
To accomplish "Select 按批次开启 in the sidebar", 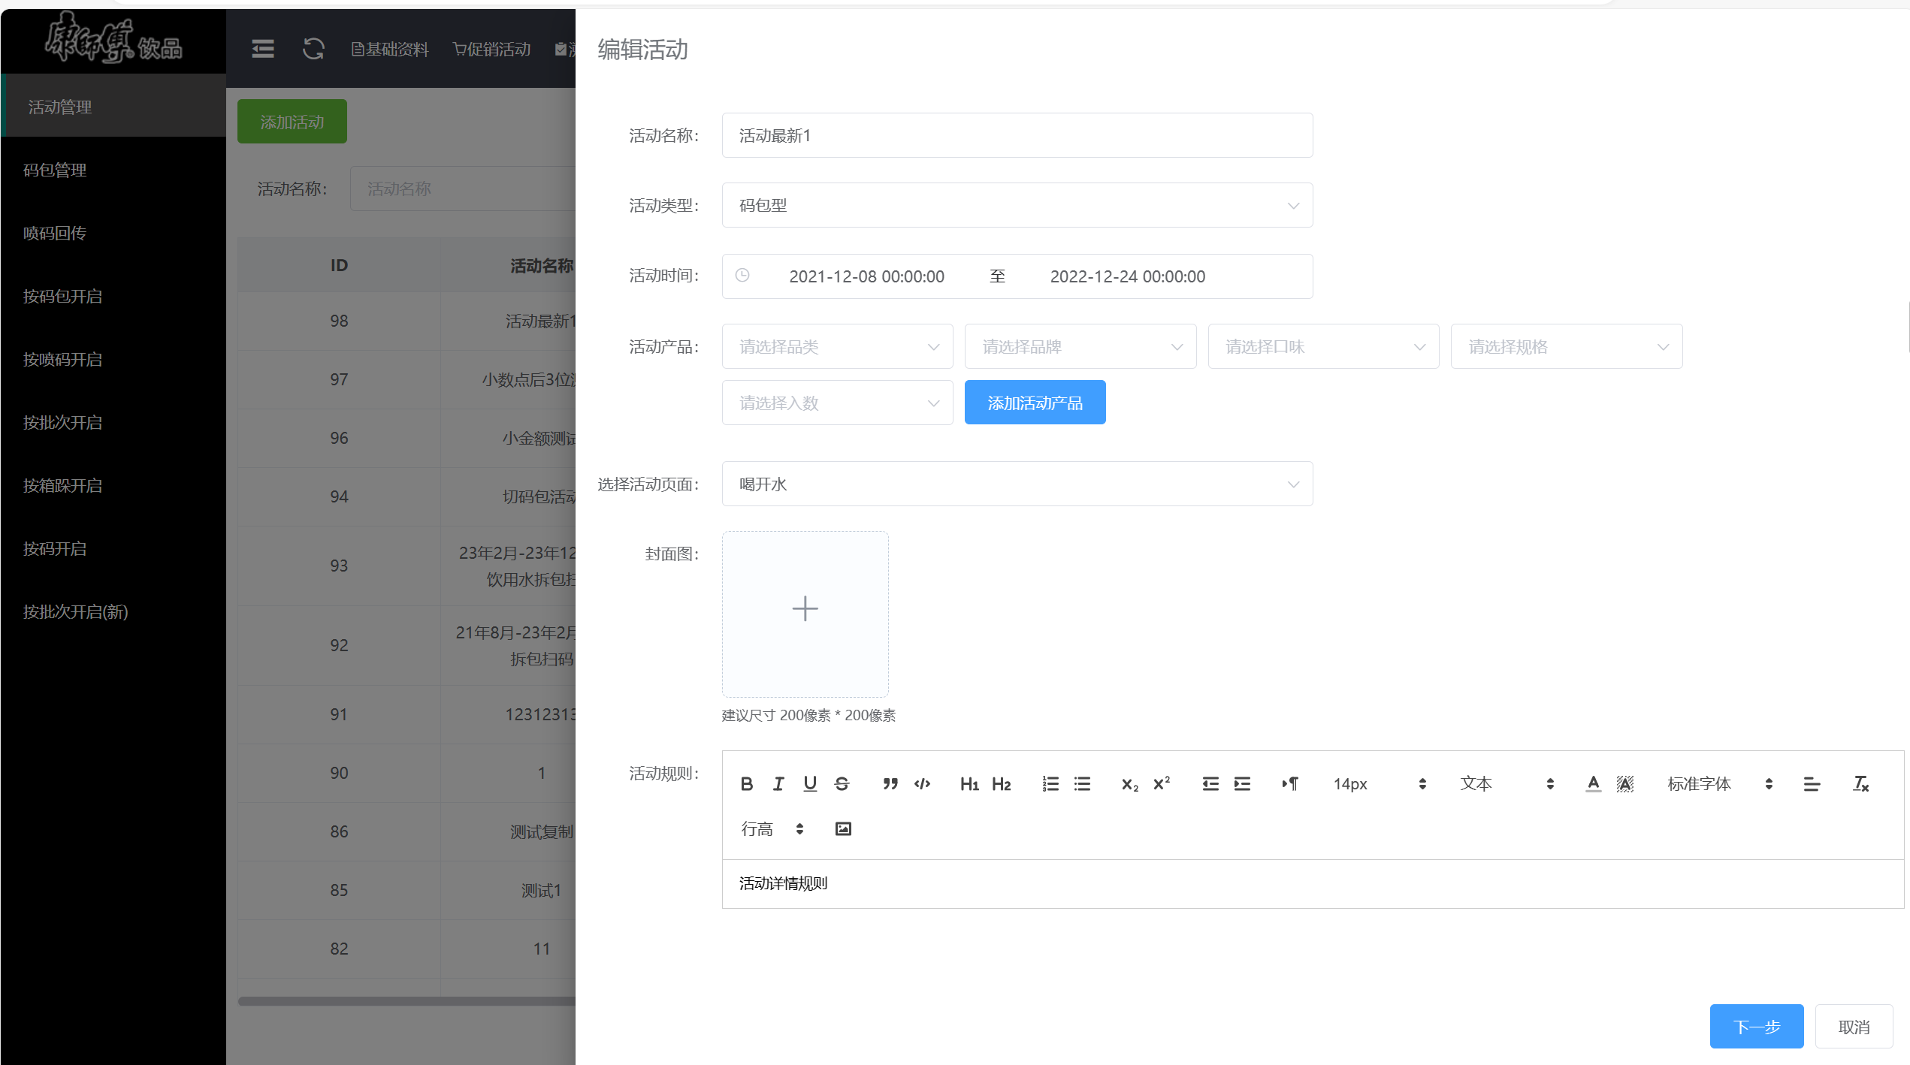I will pos(113,422).
